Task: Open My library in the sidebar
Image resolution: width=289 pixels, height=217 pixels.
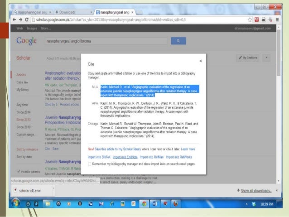Action: point(23,90)
